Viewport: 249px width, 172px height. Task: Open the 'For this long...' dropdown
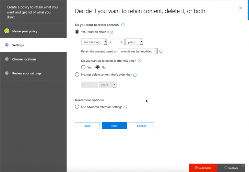pos(94,42)
